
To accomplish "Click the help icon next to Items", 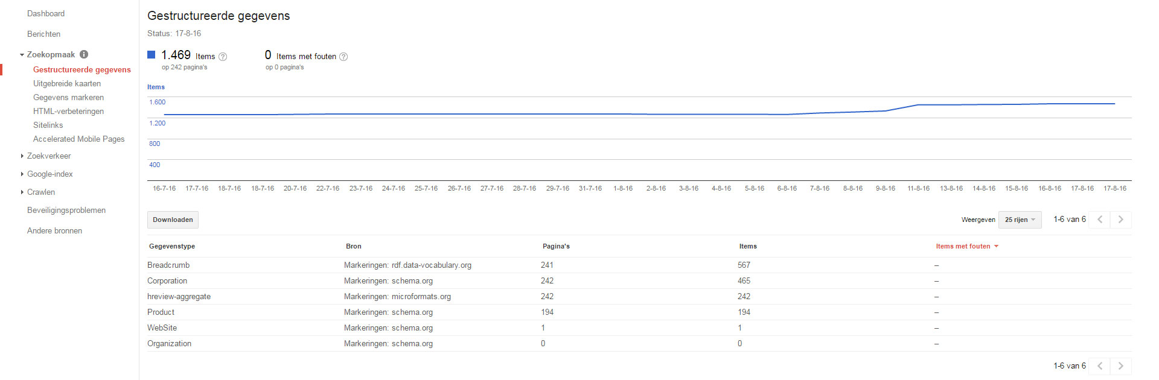I will (x=223, y=57).
